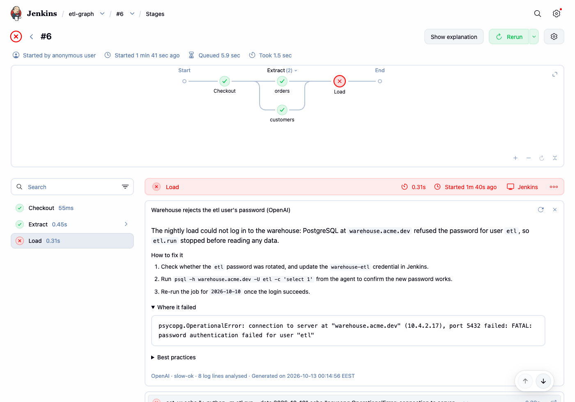Jump to bottom with the down arrow

click(x=543, y=381)
